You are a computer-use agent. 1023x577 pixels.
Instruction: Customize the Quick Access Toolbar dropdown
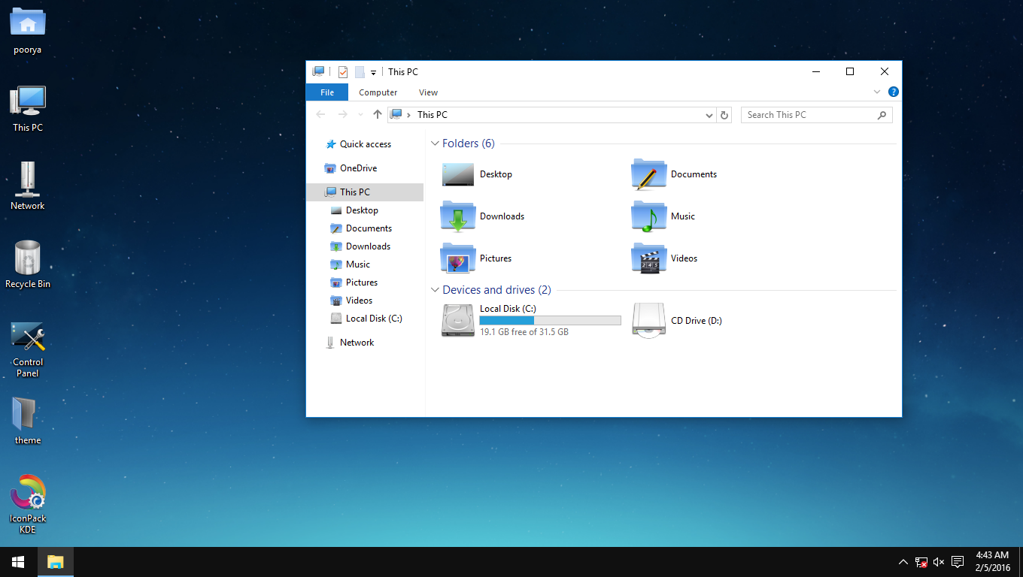(x=373, y=71)
